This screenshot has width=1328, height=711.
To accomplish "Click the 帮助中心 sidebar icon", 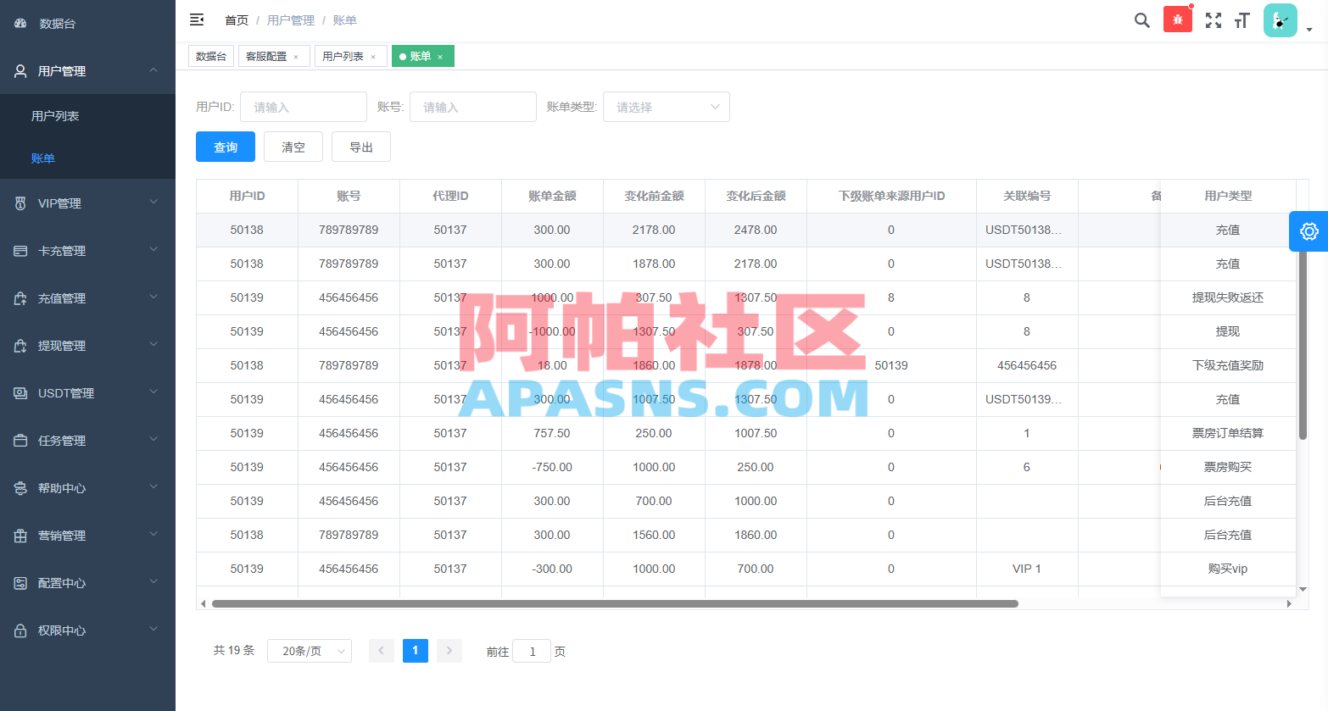I will coord(20,488).
